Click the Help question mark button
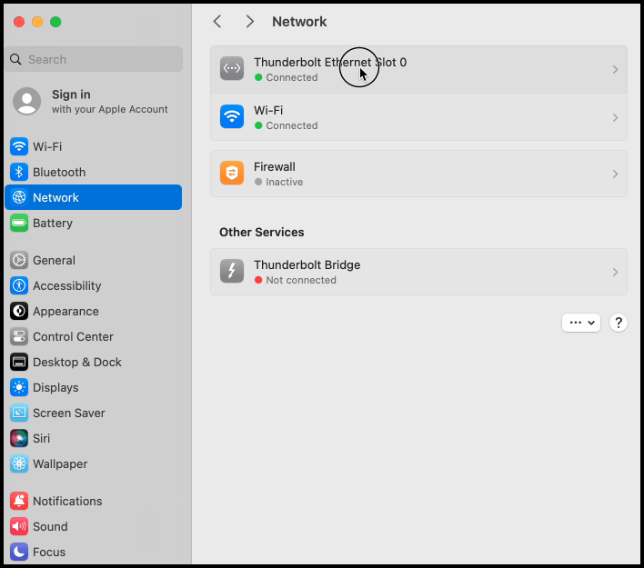 click(619, 323)
